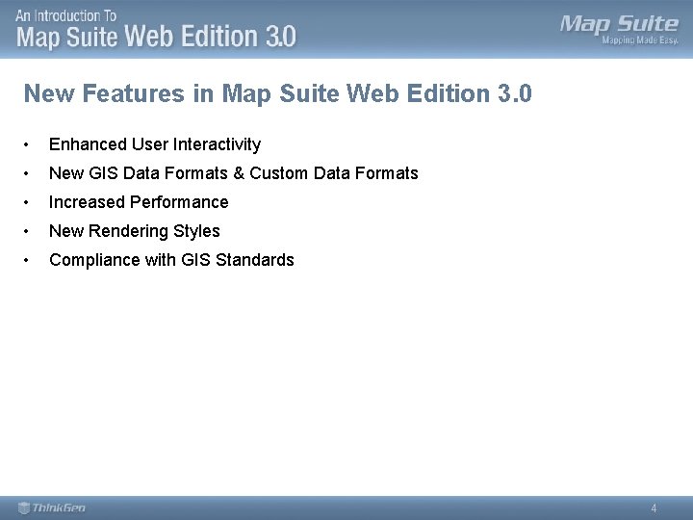Image resolution: width=693 pixels, height=520 pixels.
Task: Click the slide number 4 in the footer
Action: pyautogui.click(x=654, y=508)
